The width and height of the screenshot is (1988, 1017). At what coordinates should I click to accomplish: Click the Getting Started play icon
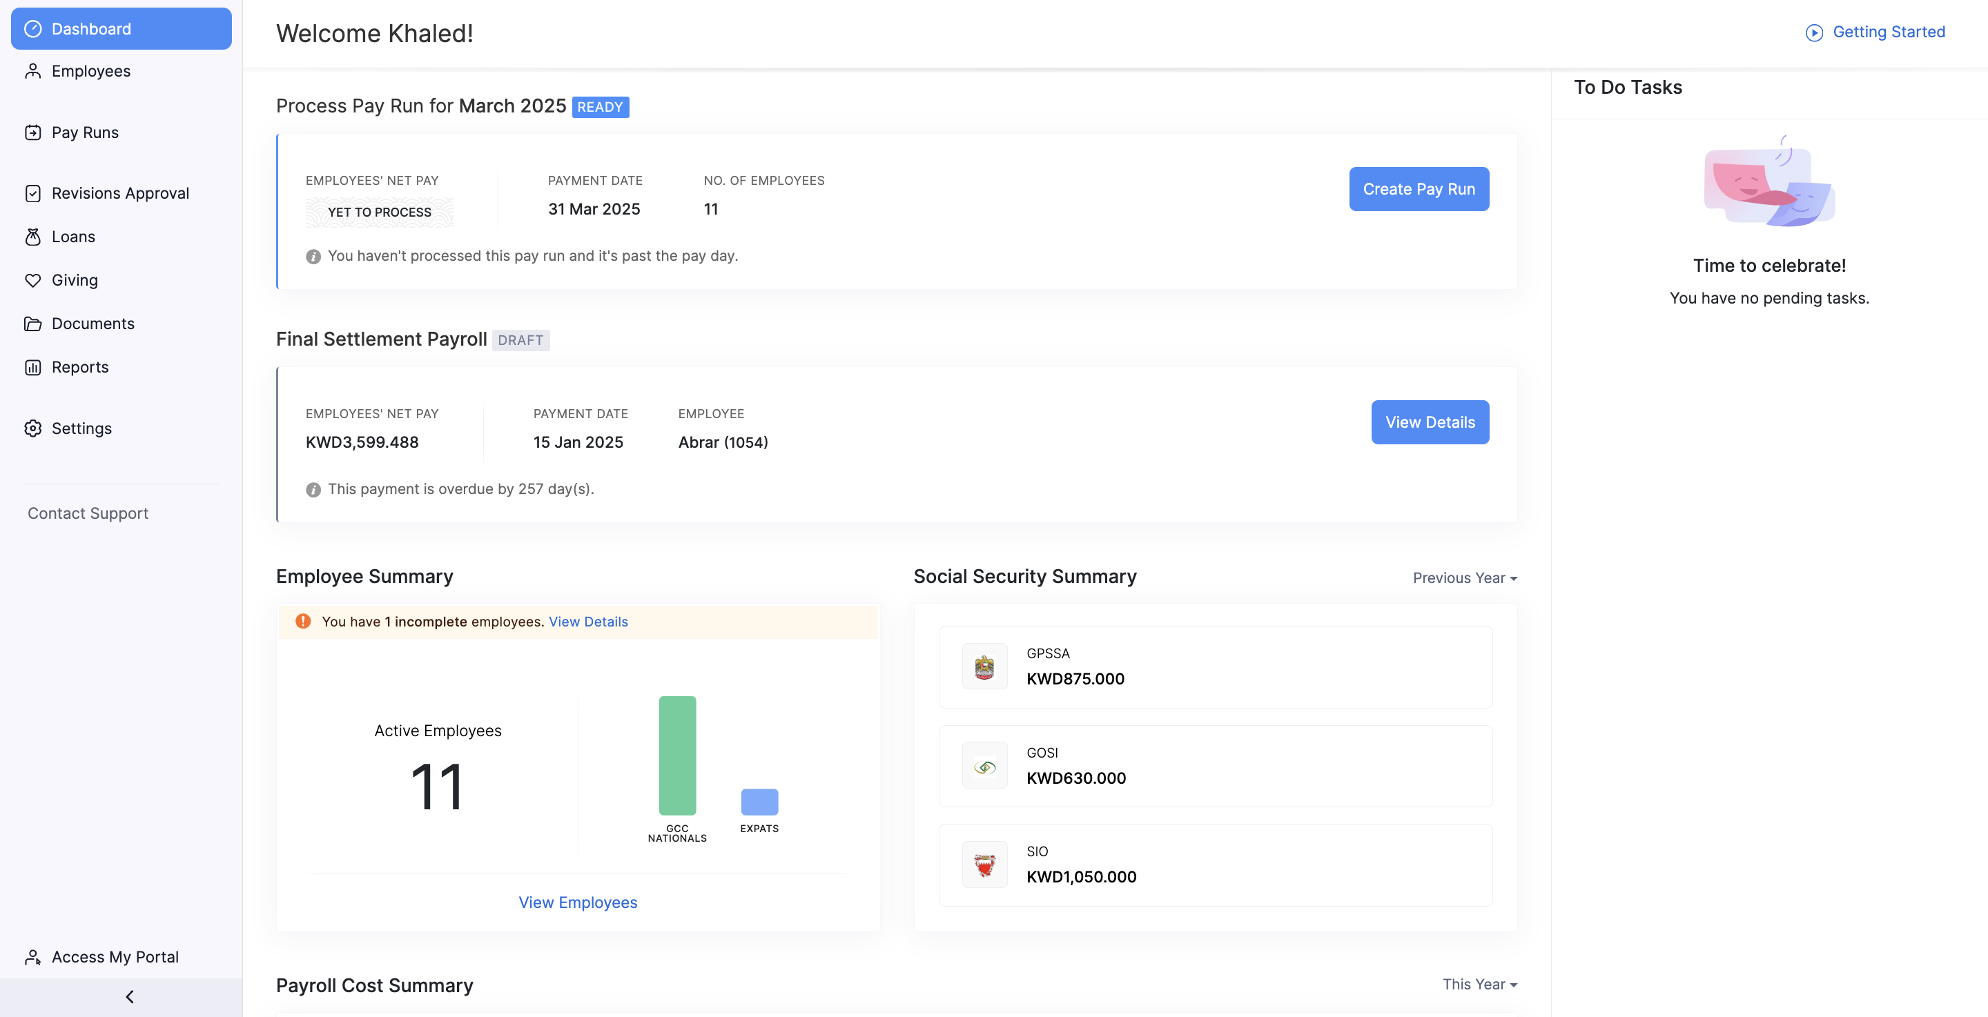pos(1813,32)
